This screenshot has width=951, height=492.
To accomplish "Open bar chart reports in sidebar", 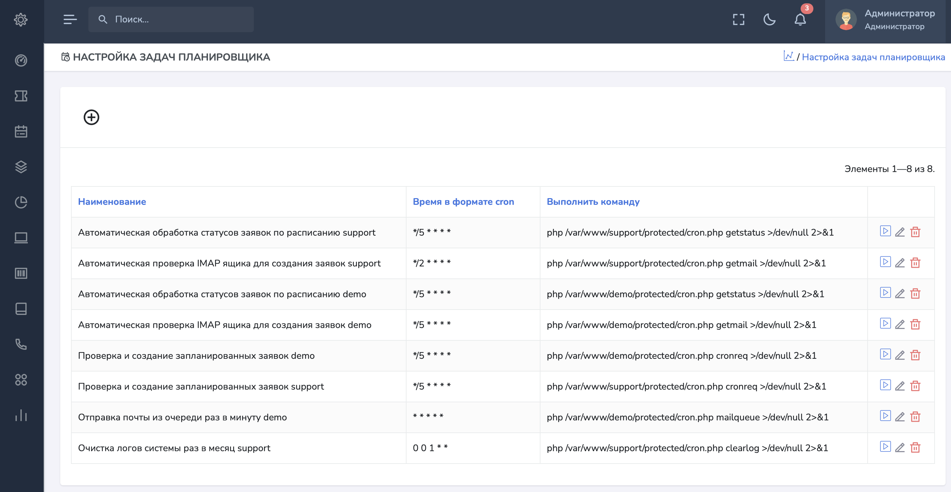I will point(21,415).
